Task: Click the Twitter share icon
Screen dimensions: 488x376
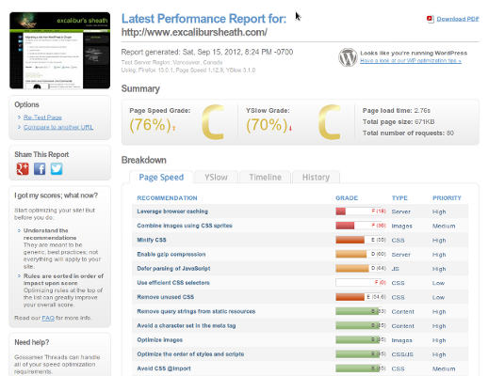Action: pos(57,169)
